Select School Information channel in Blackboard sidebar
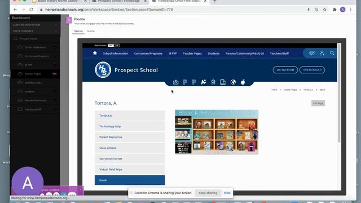The width and height of the screenshot is (361, 203). click(35, 47)
